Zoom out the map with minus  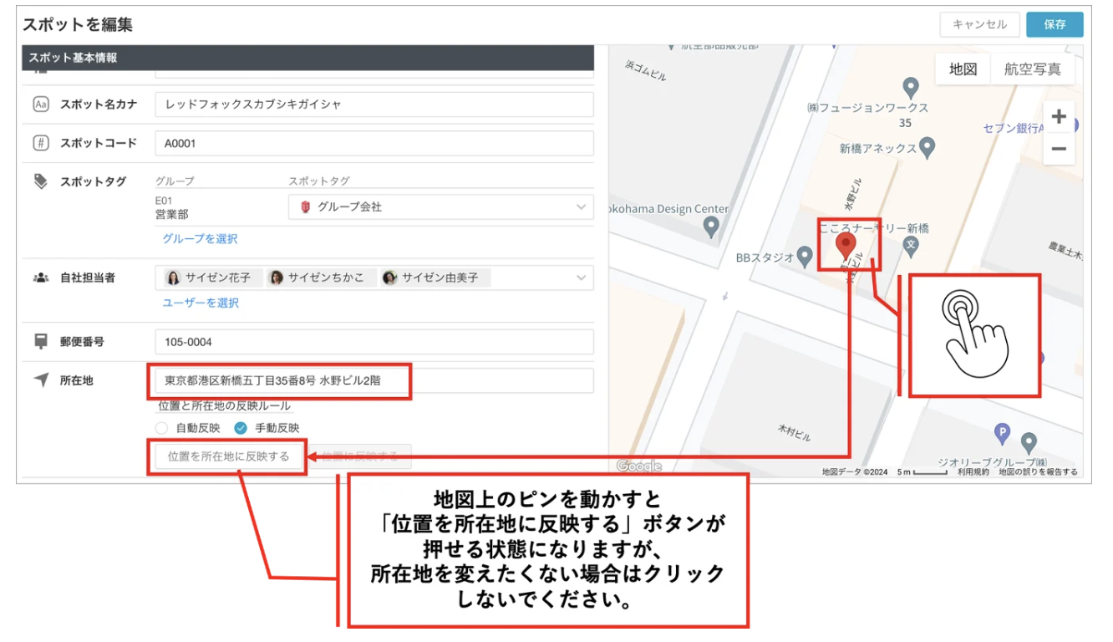1059,149
